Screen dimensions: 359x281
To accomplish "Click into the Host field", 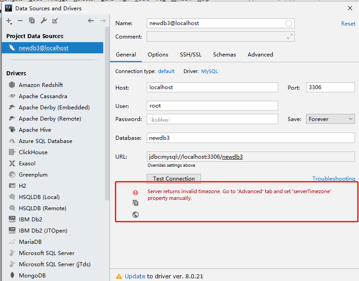I will coord(212,87).
